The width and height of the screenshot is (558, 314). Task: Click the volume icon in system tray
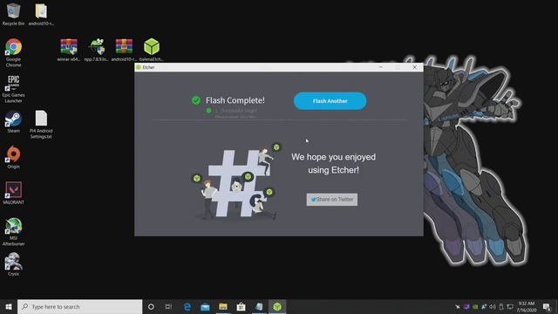(x=493, y=306)
